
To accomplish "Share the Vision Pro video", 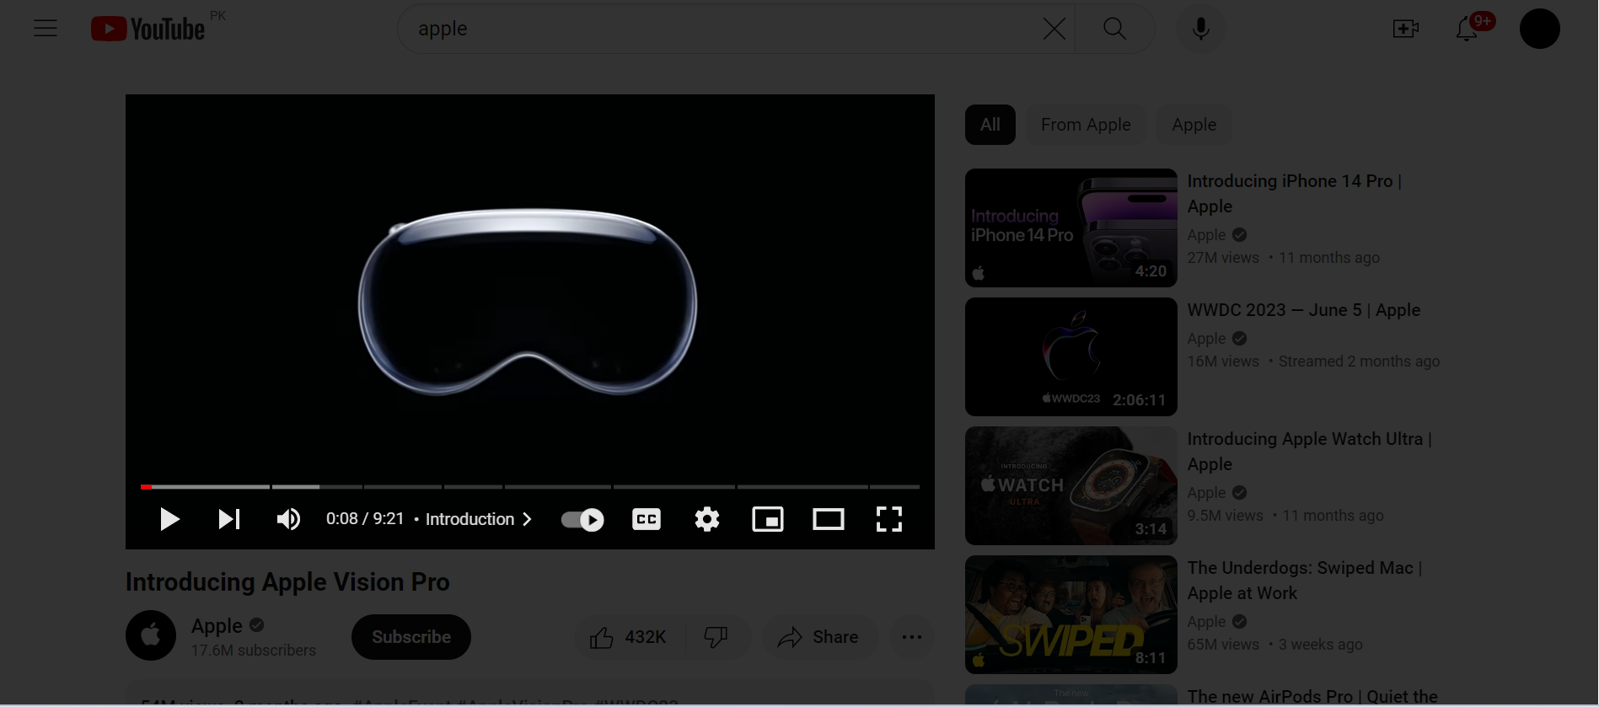I will (x=819, y=637).
